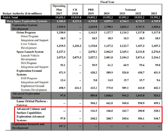
Task: Select 'Deep Space Exploration Systems' row label
Action: click(27, 21)
